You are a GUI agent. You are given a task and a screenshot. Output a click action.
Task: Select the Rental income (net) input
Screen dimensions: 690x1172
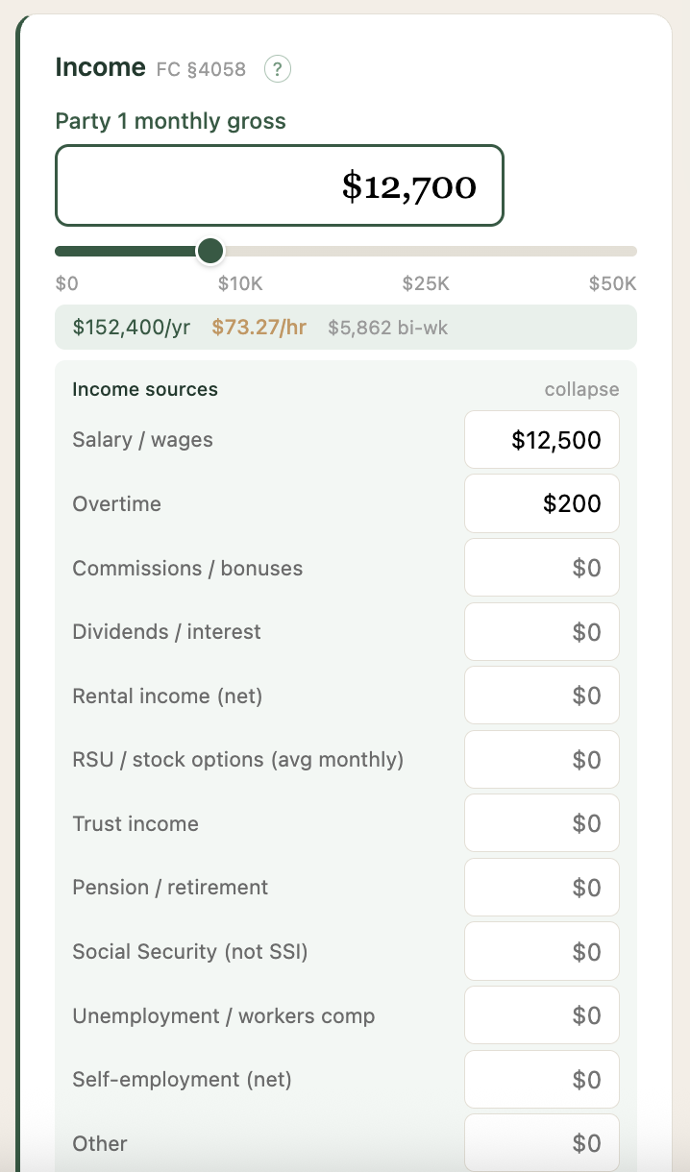(x=541, y=695)
